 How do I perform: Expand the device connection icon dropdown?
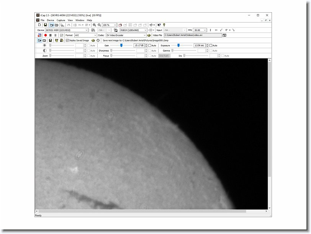pyautogui.click(x=154, y=25)
